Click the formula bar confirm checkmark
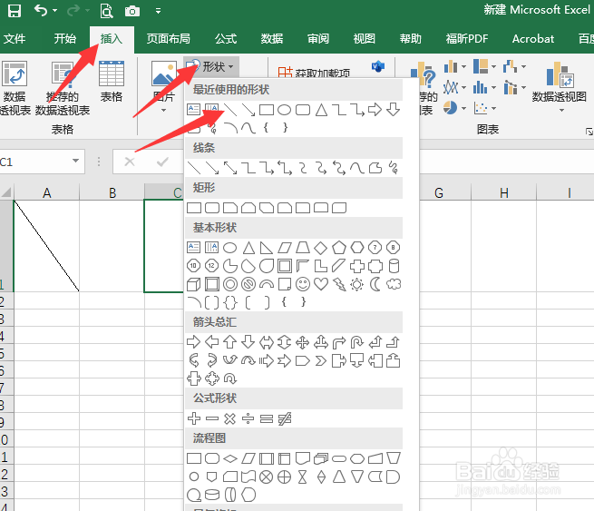Viewport: 594px width, 511px height. pyautogui.click(x=162, y=162)
